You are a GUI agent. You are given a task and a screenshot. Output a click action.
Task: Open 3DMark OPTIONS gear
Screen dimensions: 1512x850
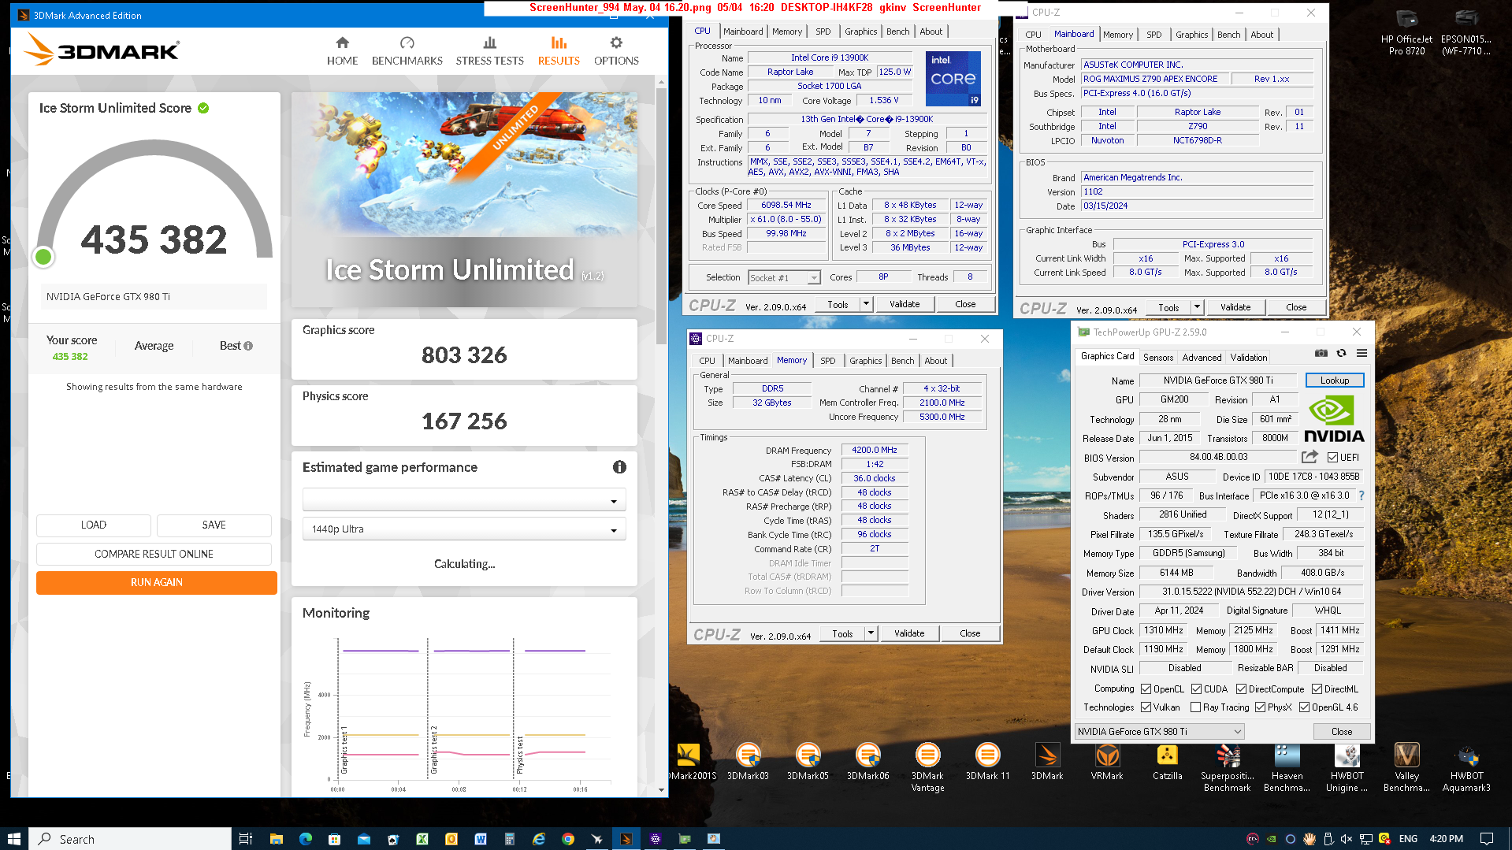(x=616, y=51)
